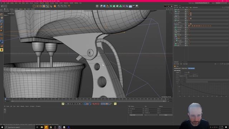Open viewport Cameras menu
This screenshot has width=229, height=129.
(x=11, y=9)
